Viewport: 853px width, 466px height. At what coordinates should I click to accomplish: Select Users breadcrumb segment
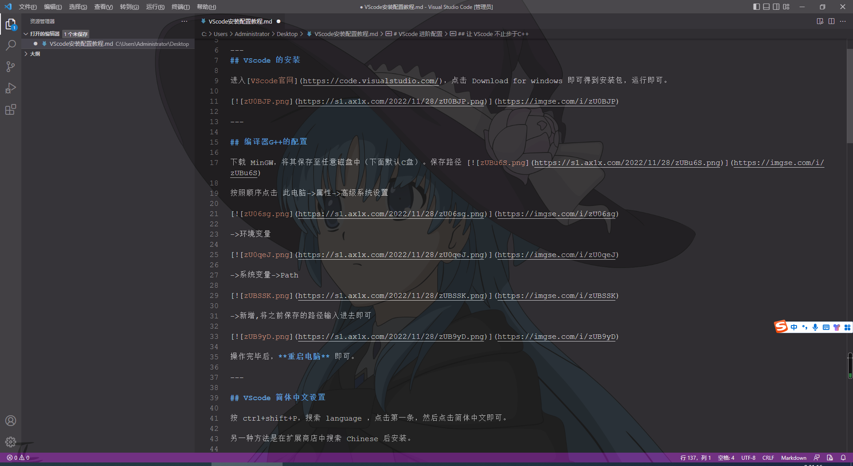click(x=220, y=34)
